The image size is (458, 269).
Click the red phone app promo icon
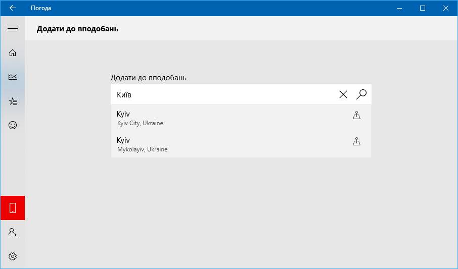click(13, 208)
